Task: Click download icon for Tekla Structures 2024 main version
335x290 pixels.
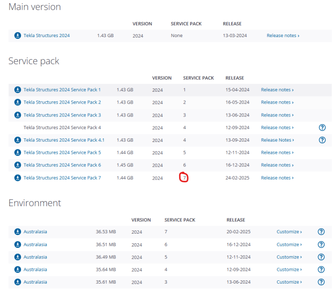Action: [x=17, y=36]
